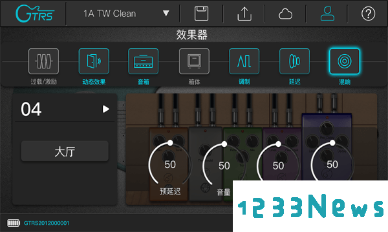This screenshot has width=388, height=232.
Task: Select the 箱体 cabinet module
Action: [x=194, y=61]
